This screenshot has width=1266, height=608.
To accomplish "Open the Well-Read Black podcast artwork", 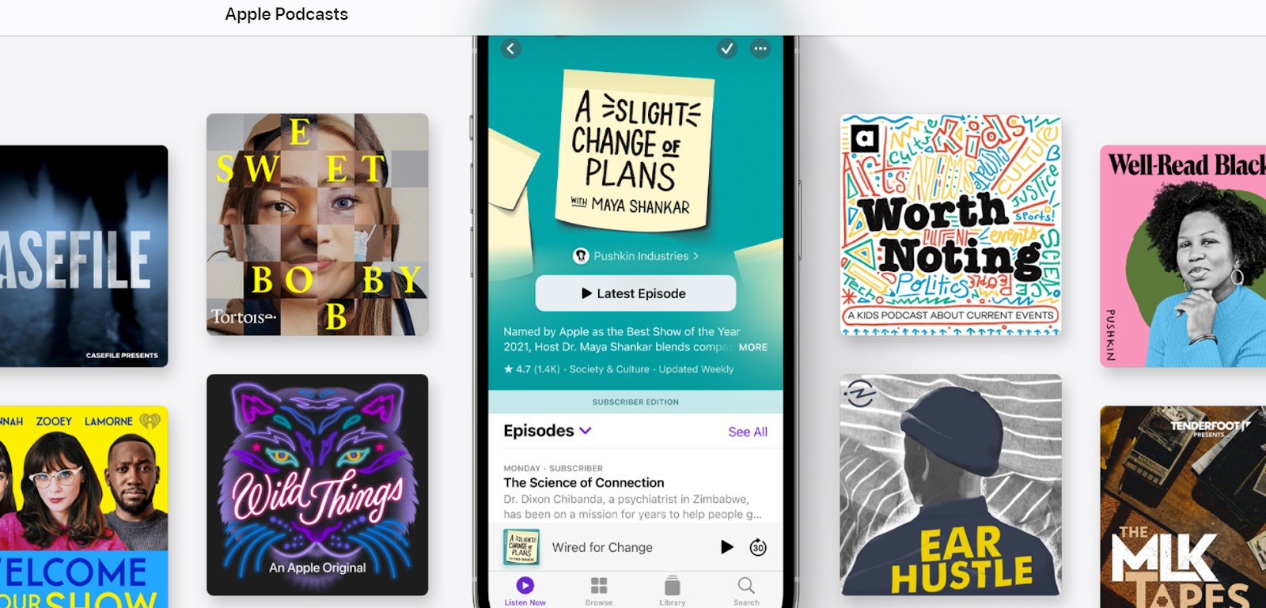I will [x=1183, y=256].
